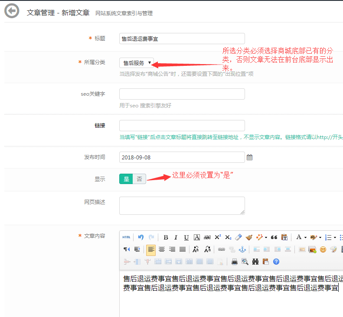Insert an emoticon
This screenshot has width=343, height=317.
(x=323, y=249)
